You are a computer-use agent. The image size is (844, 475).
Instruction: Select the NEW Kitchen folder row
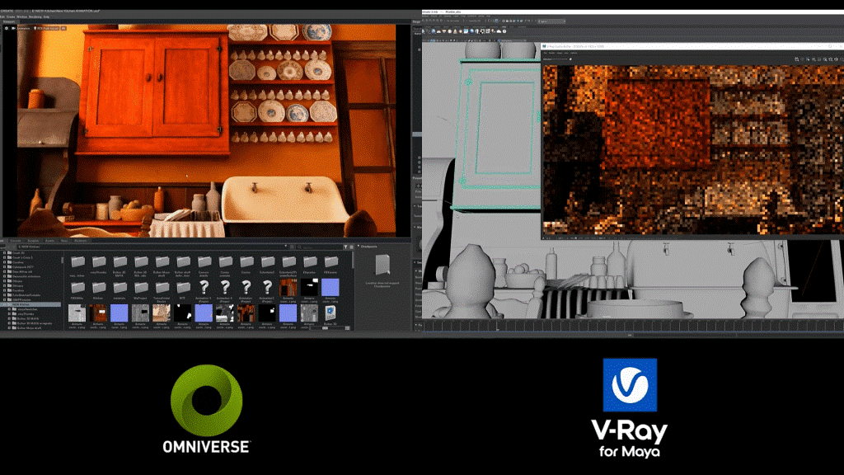click(x=30, y=304)
